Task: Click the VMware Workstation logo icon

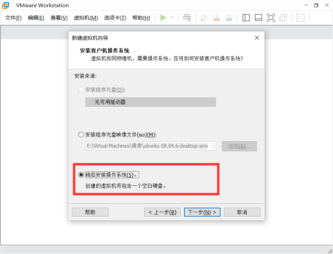Action: coord(6,5)
